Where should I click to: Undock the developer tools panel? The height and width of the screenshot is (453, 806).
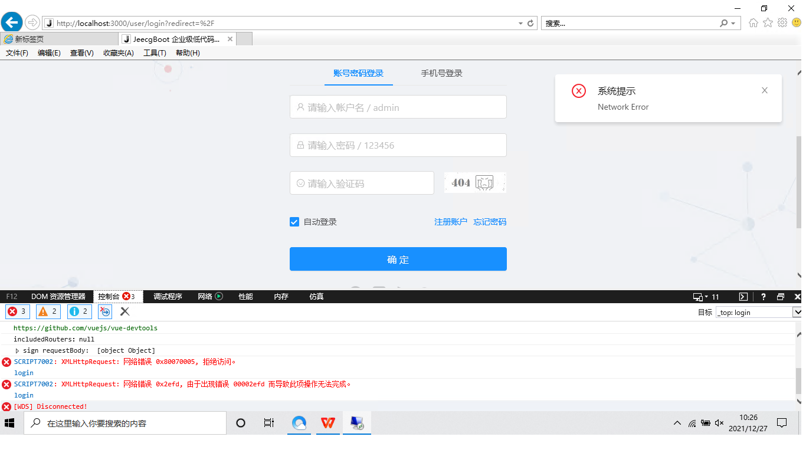pyautogui.click(x=781, y=297)
